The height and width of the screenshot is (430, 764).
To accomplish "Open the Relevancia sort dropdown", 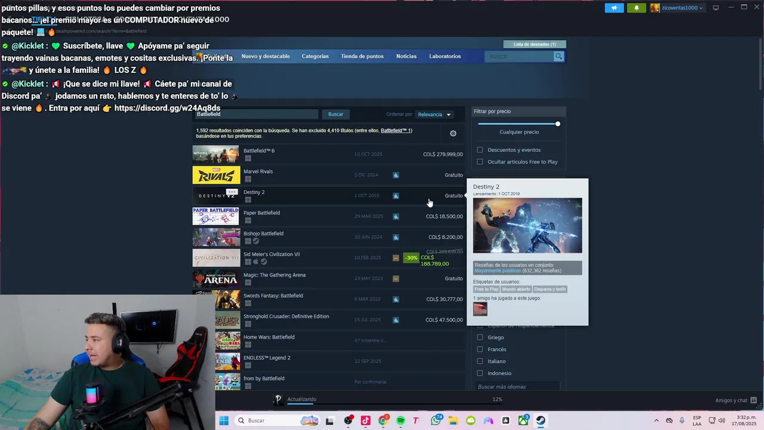I will click(x=435, y=114).
